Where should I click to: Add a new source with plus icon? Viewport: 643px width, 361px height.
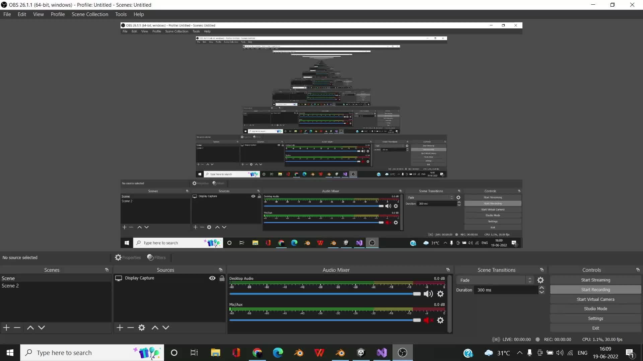(120, 328)
